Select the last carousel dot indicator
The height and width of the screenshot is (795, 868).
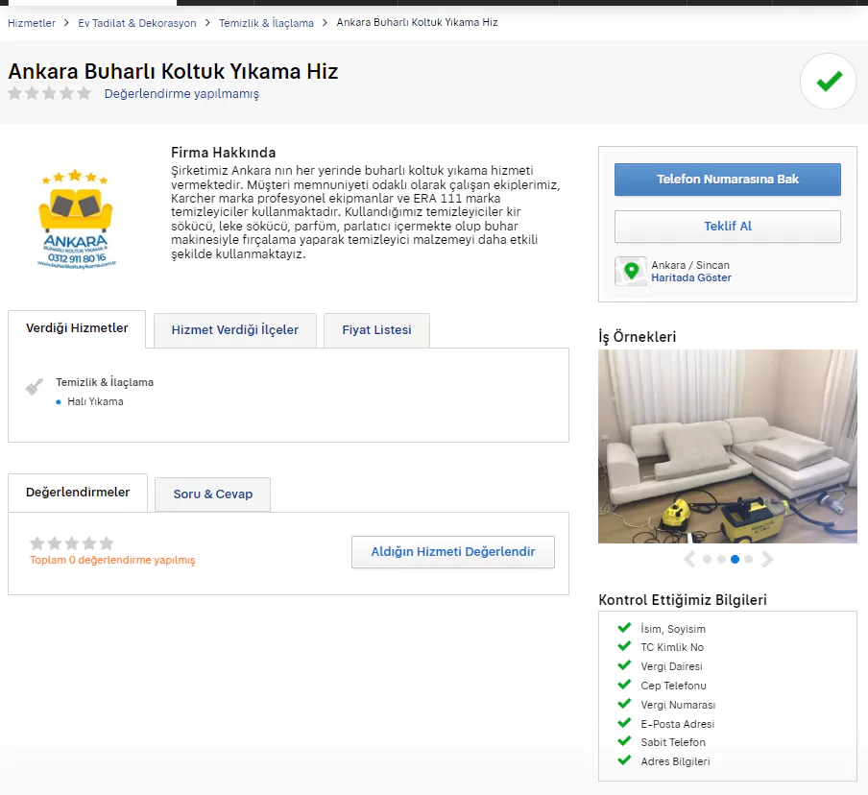click(748, 559)
